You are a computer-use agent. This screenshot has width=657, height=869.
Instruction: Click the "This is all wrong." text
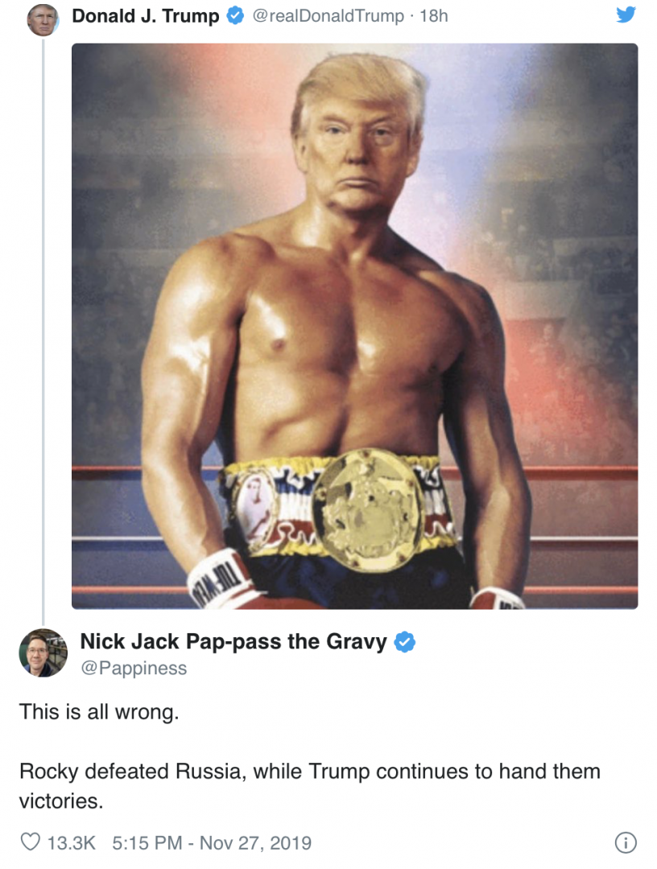click(99, 711)
